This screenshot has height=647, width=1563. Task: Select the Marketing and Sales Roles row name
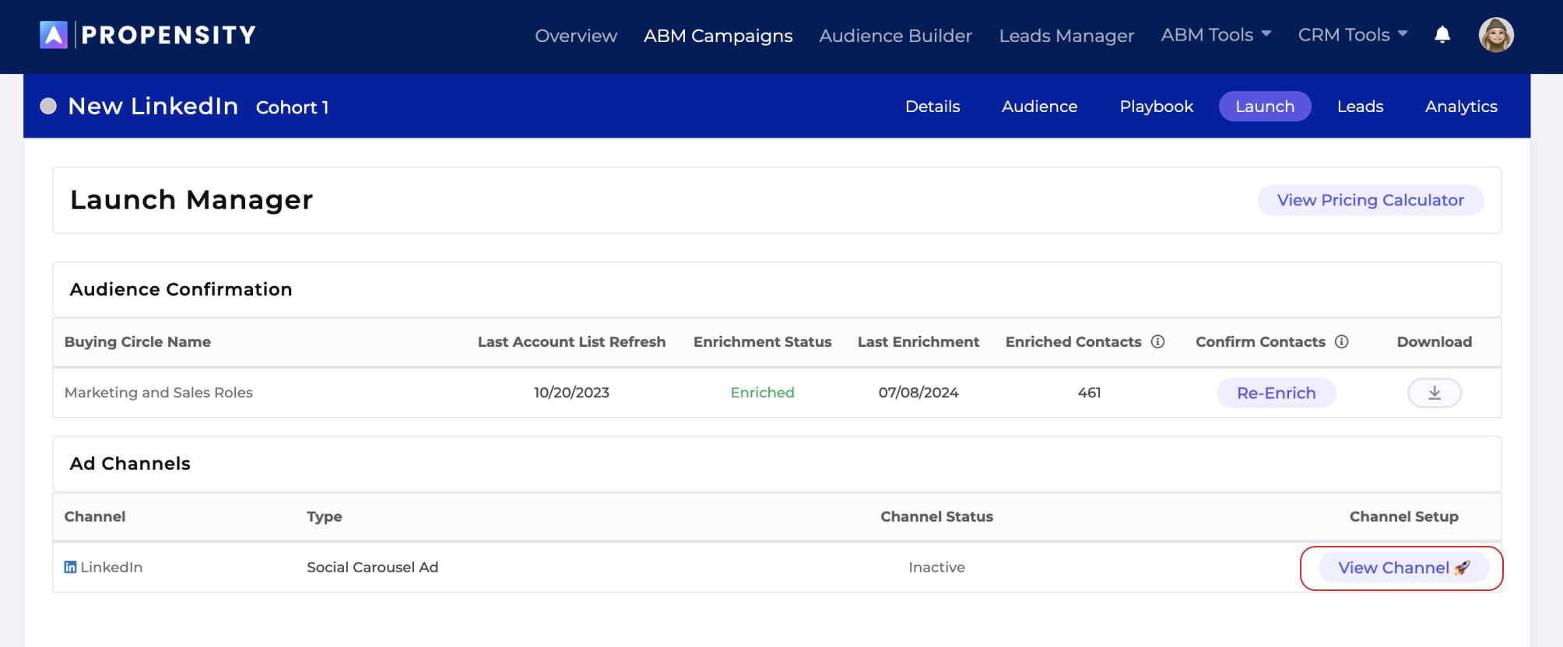(x=159, y=393)
